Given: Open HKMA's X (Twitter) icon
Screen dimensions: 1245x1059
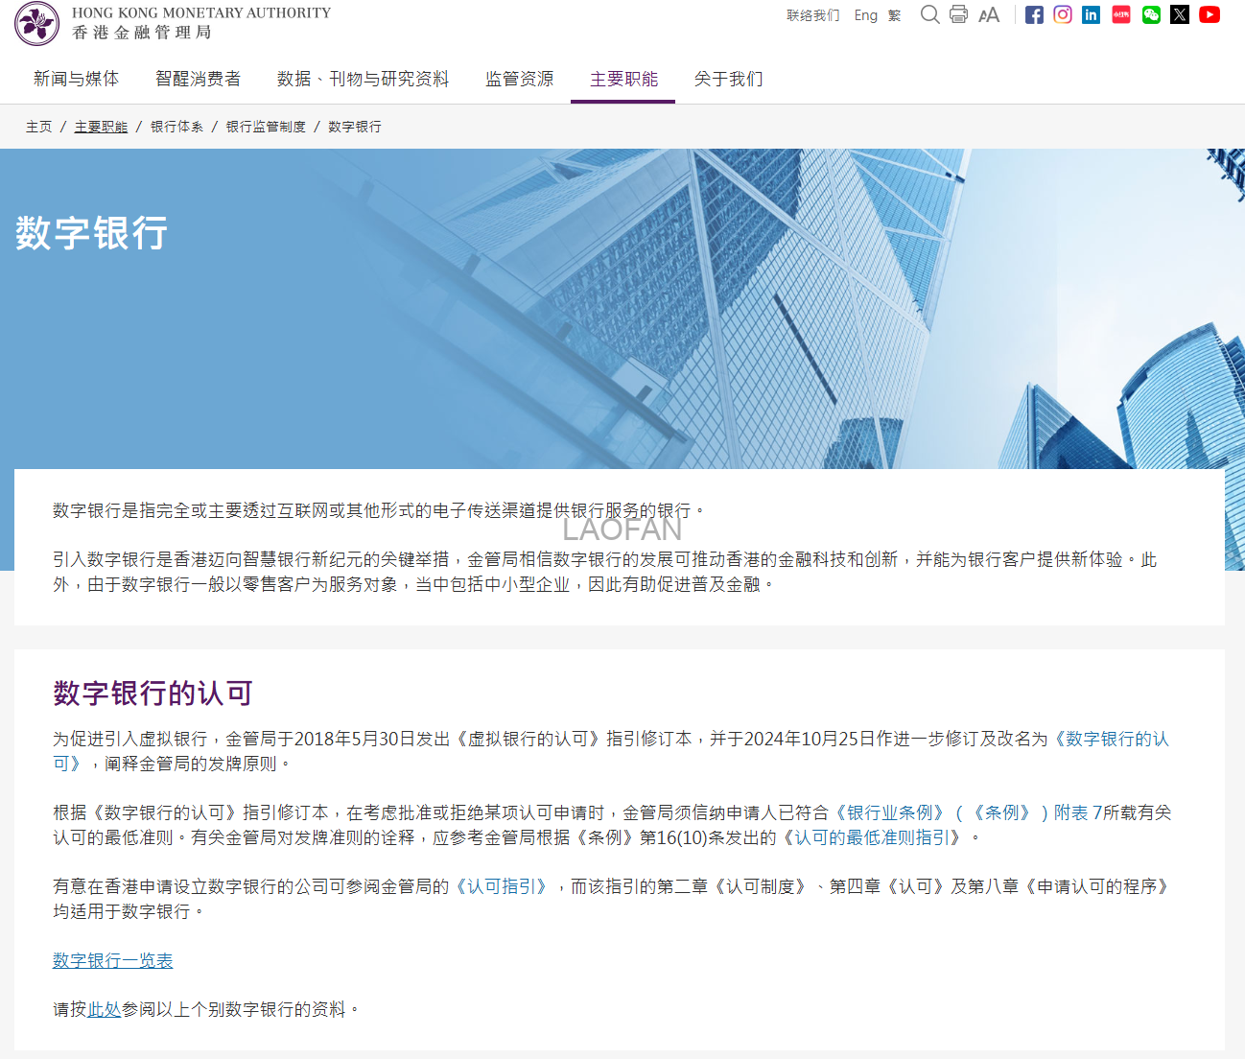Looking at the screenshot, I should pyautogui.click(x=1179, y=14).
